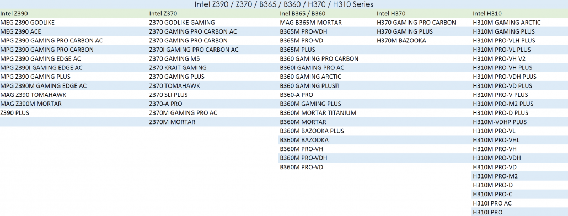Click the H370M BAZOOKA entry

[x=401, y=41]
